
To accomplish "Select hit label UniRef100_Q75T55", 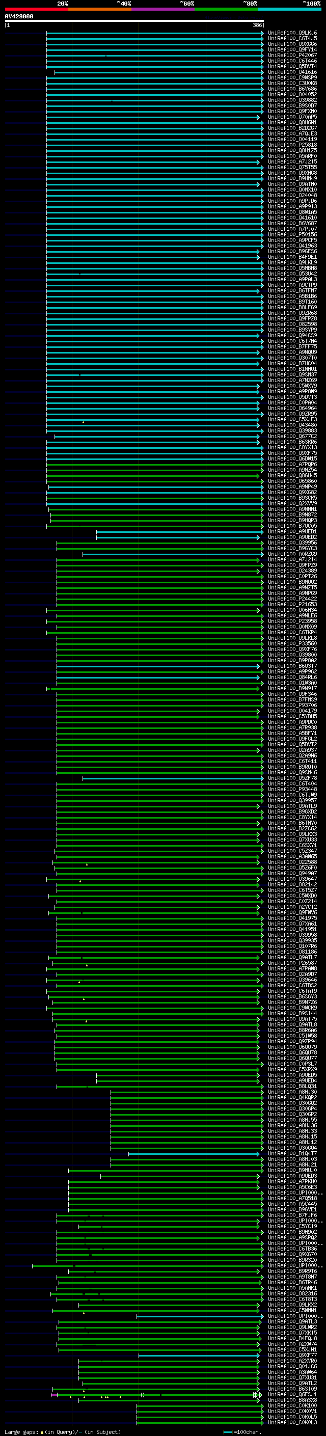I will click(292, 167).
